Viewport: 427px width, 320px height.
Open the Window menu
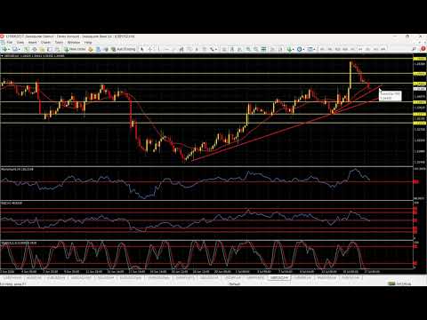74,43
